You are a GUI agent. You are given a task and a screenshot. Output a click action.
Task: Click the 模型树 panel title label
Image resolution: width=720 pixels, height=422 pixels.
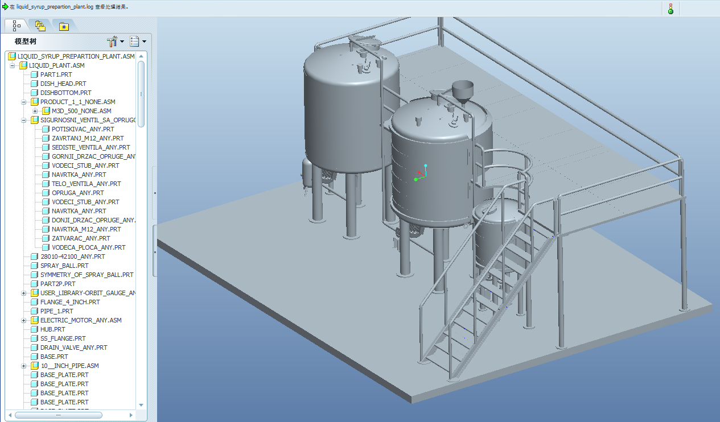26,42
